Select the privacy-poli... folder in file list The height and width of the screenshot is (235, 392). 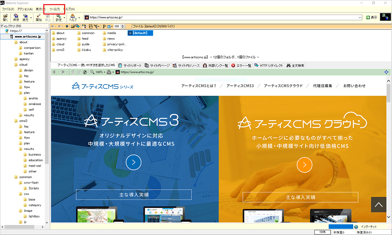pos(115,44)
